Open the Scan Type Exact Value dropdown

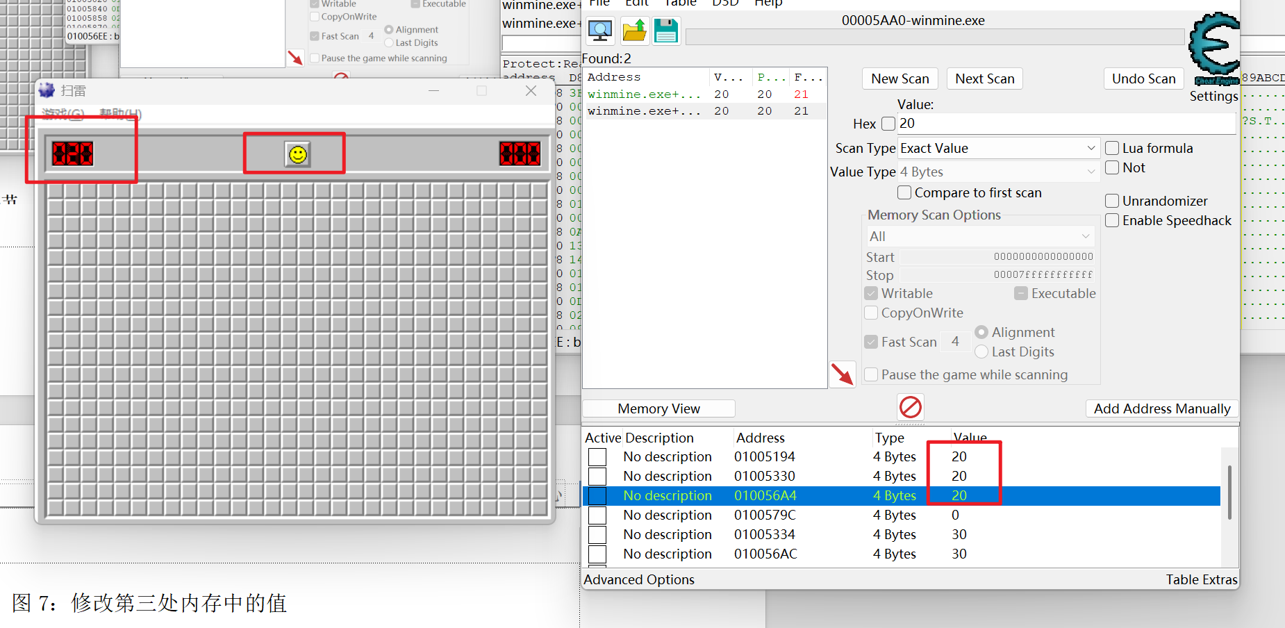(999, 148)
